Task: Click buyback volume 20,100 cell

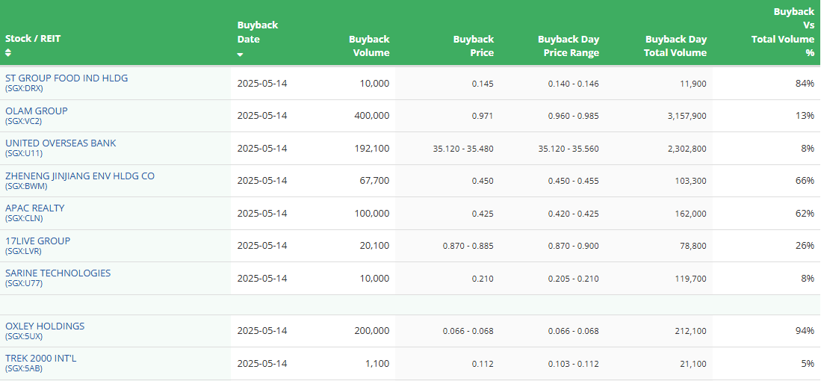Action: point(375,246)
